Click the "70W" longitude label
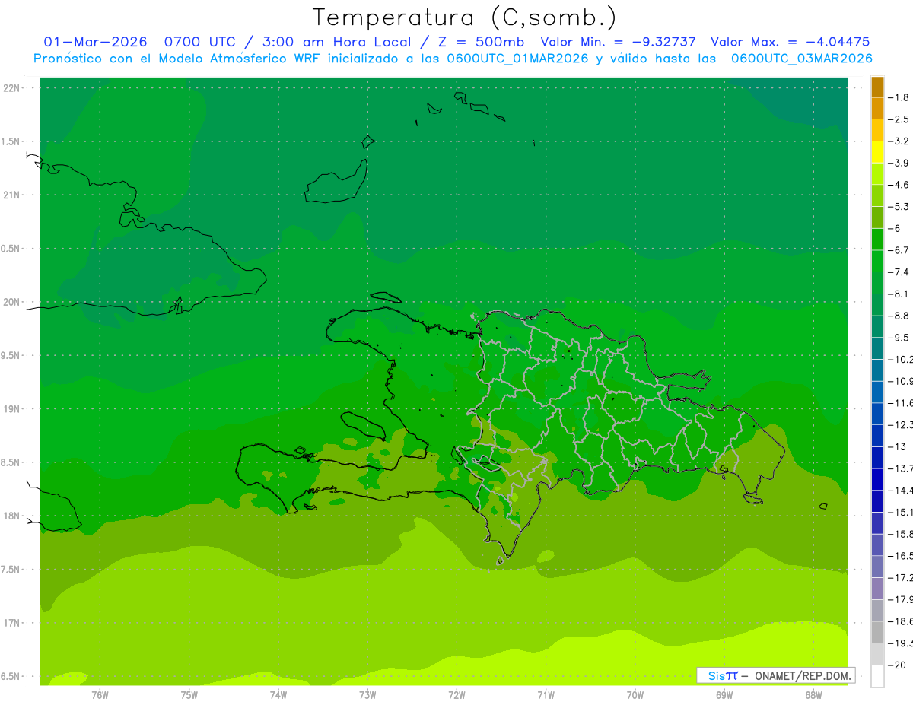This screenshot has width=913, height=705. tap(635, 695)
